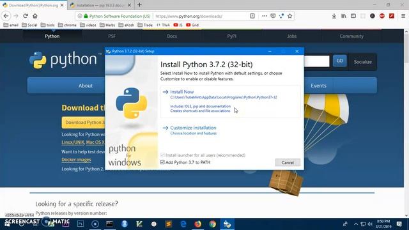Open the chrome bookmarks folder
409x230 pixels.
coord(67,25)
